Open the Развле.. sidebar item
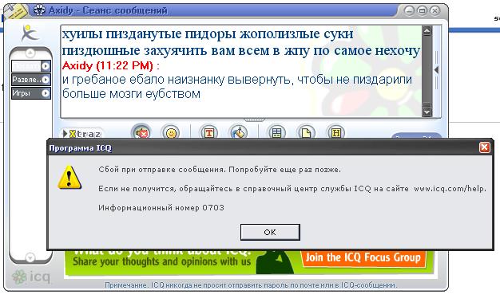The image size is (500, 306). pyautogui.click(x=31, y=80)
